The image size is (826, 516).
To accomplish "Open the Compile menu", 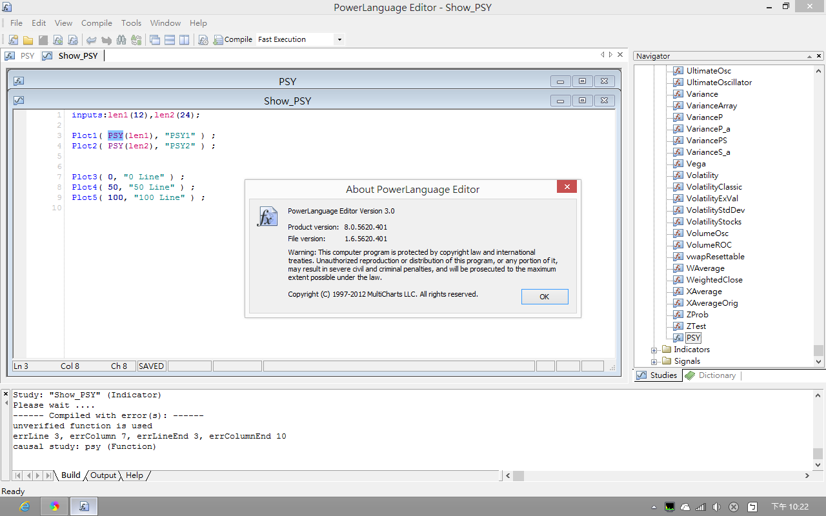I will 97,23.
